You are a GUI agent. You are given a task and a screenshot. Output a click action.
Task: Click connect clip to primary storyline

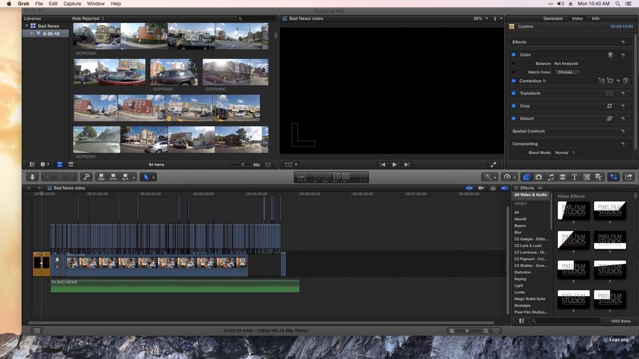point(102,177)
